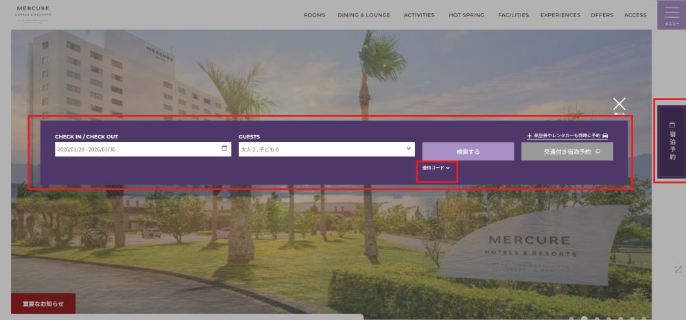Click the car icon beside flight text

[x=605, y=136]
